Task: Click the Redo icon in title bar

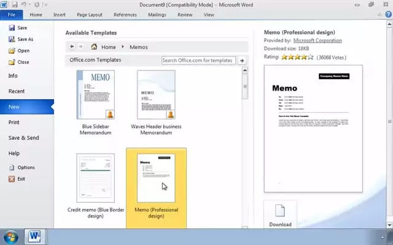Action: [37, 4]
